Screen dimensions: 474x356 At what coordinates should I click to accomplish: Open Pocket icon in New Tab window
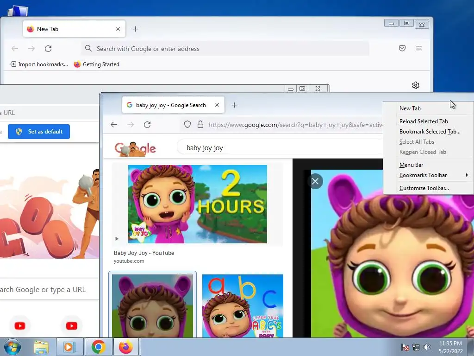402,48
